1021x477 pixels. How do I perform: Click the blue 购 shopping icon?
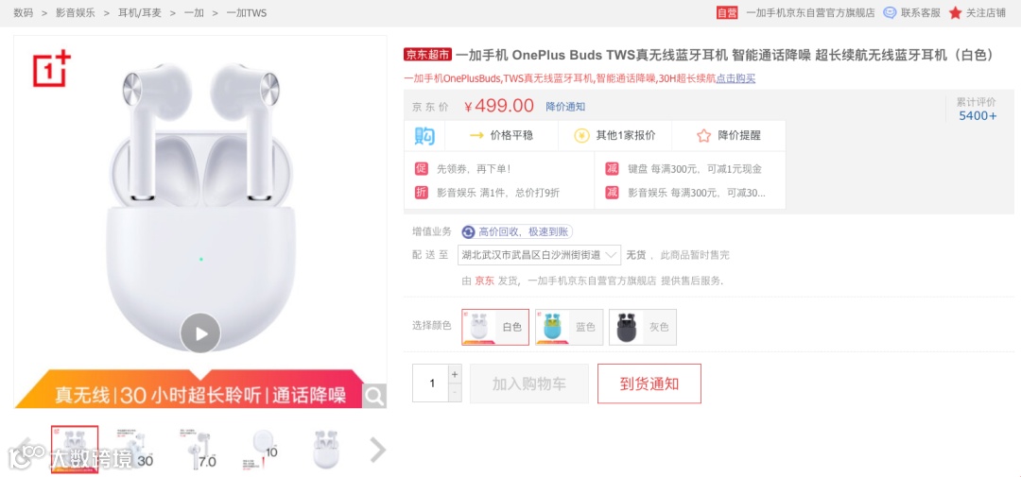[x=424, y=135]
